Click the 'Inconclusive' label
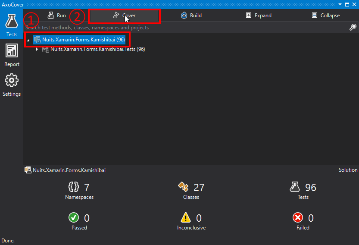This screenshot has width=359, height=245. [x=191, y=228]
